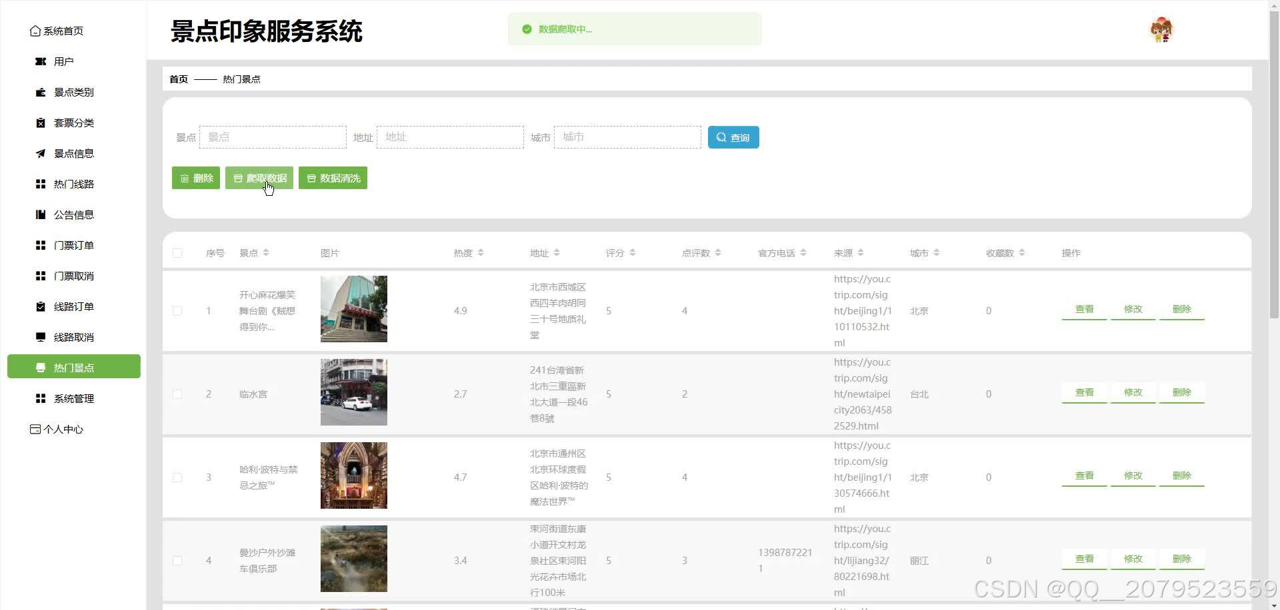Sort table by 点评数 column arrows
Viewport: 1280px width, 610px height.
coord(718,253)
